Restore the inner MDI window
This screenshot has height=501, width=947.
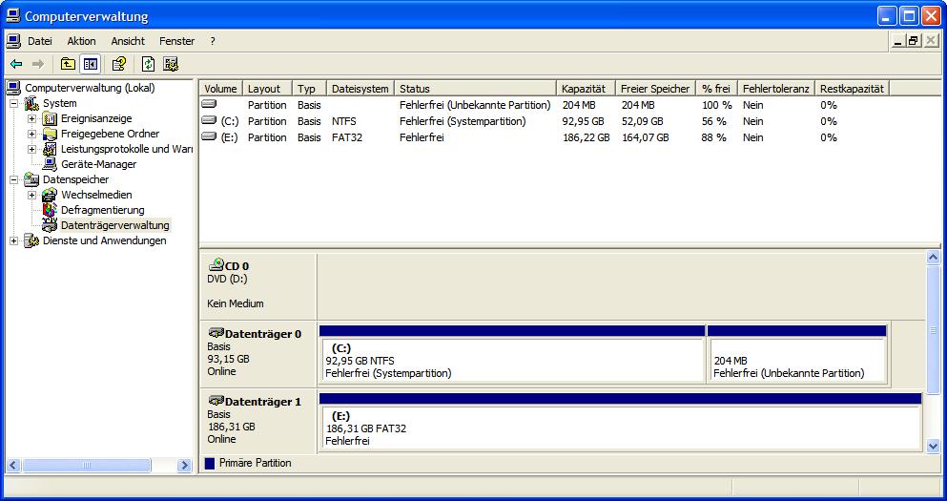pyautogui.click(x=914, y=41)
